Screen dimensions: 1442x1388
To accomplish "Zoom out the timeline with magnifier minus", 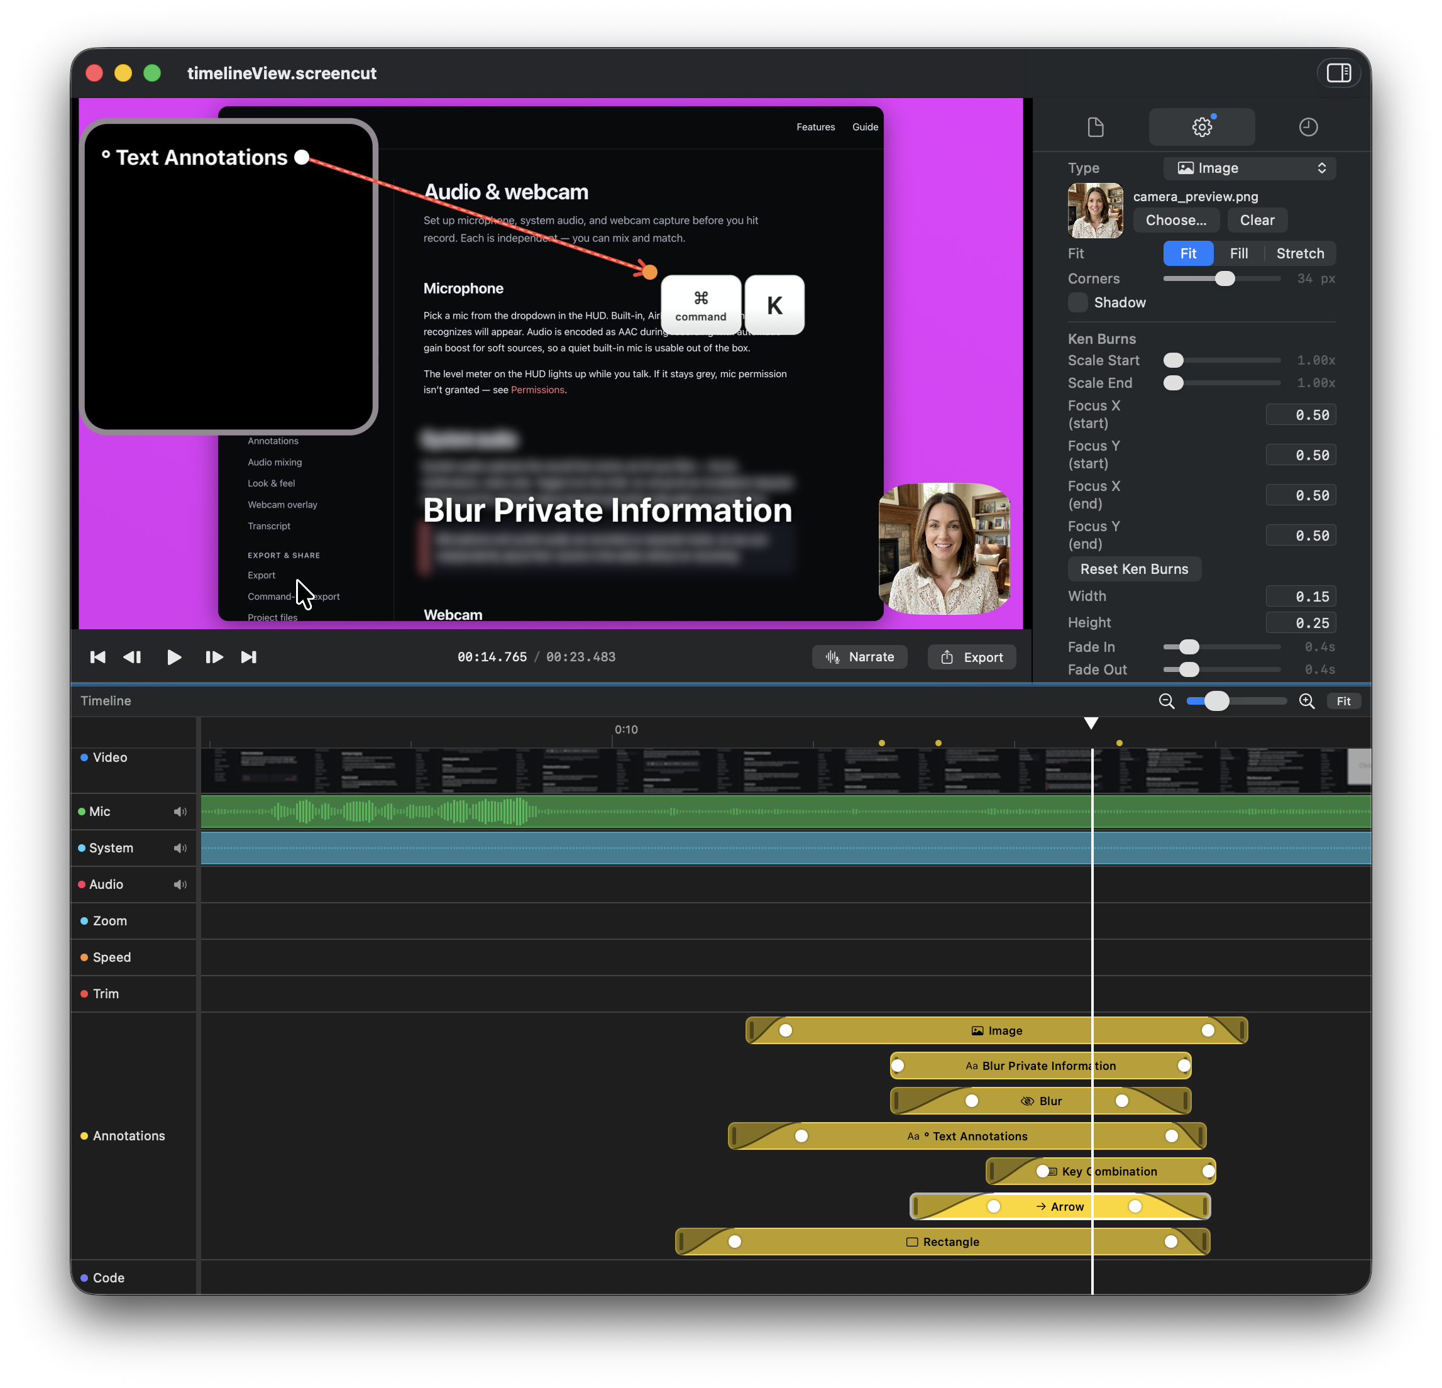I will tap(1166, 701).
